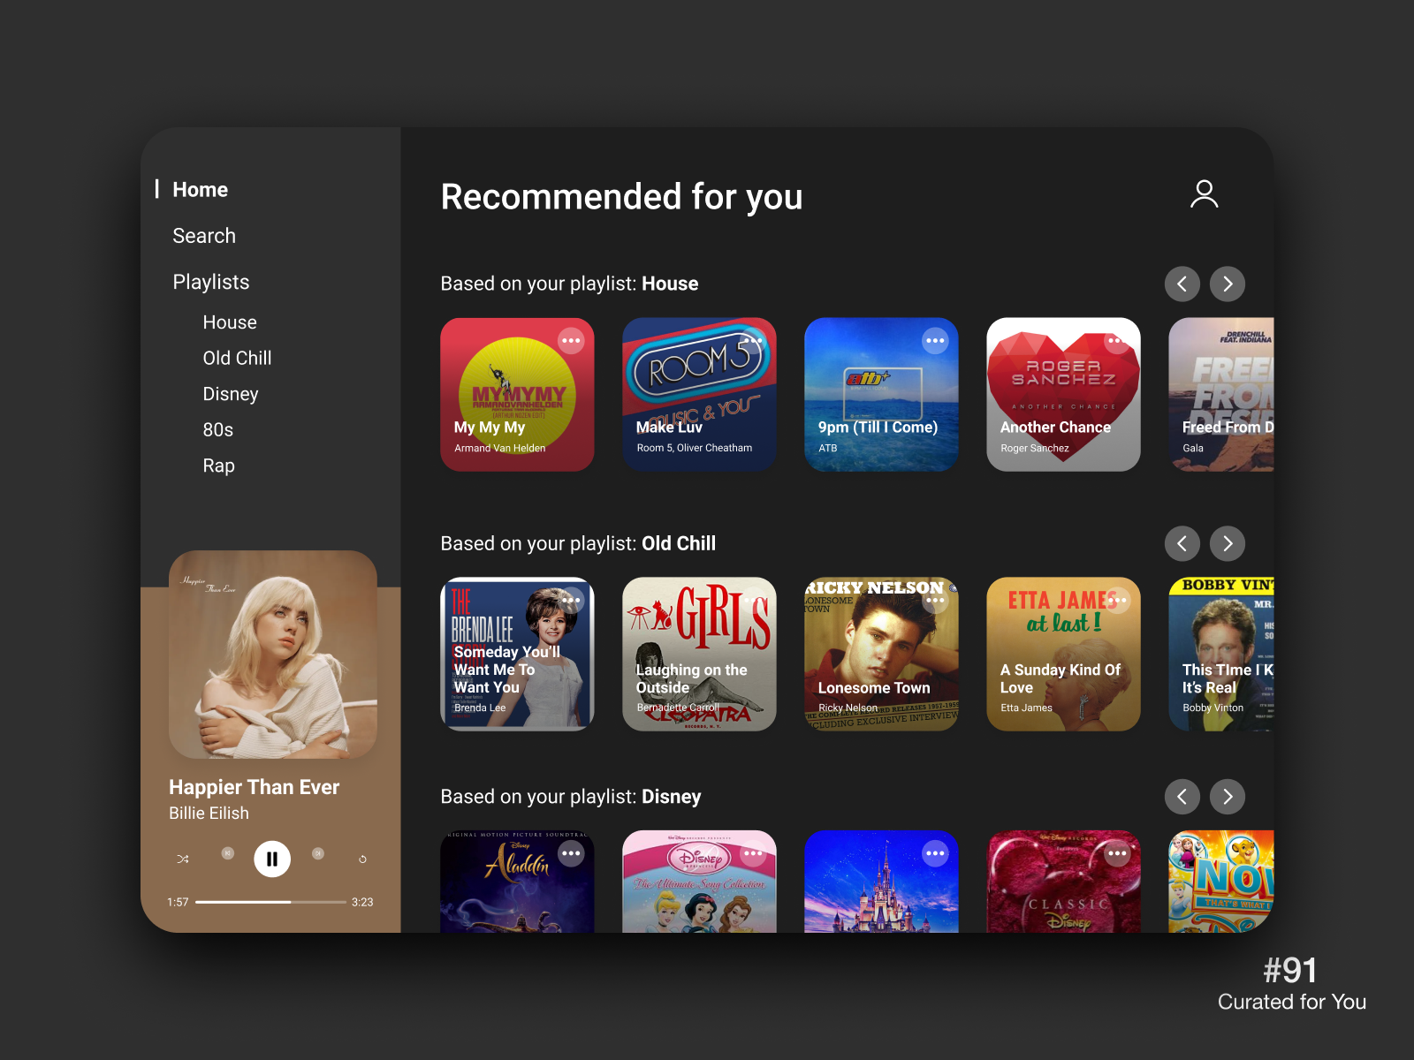The width and height of the screenshot is (1414, 1060).
Task: Open the user profile icon
Action: 1204,193
